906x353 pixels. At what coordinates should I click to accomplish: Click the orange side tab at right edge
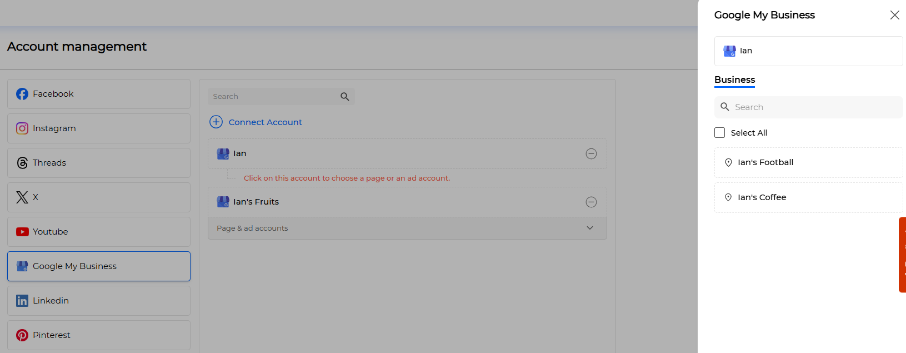click(903, 255)
